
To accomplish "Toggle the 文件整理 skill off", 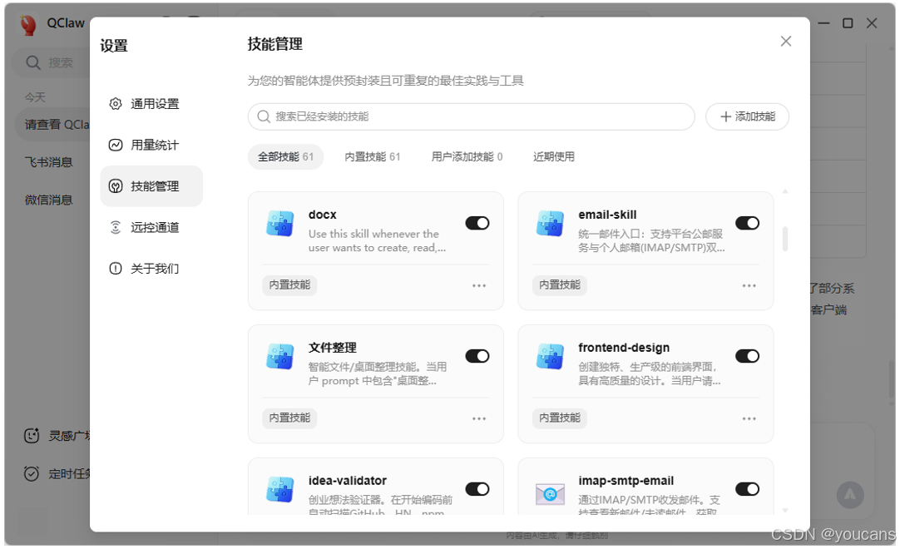I will point(477,355).
